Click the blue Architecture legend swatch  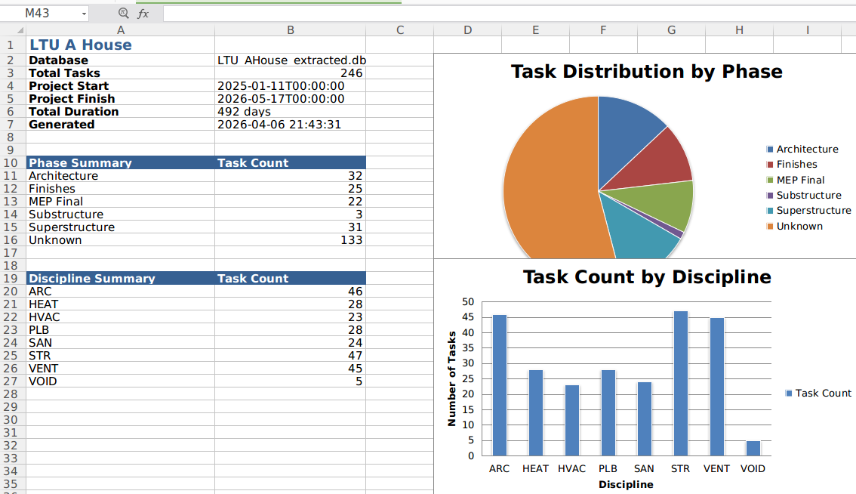(x=770, y=150)
